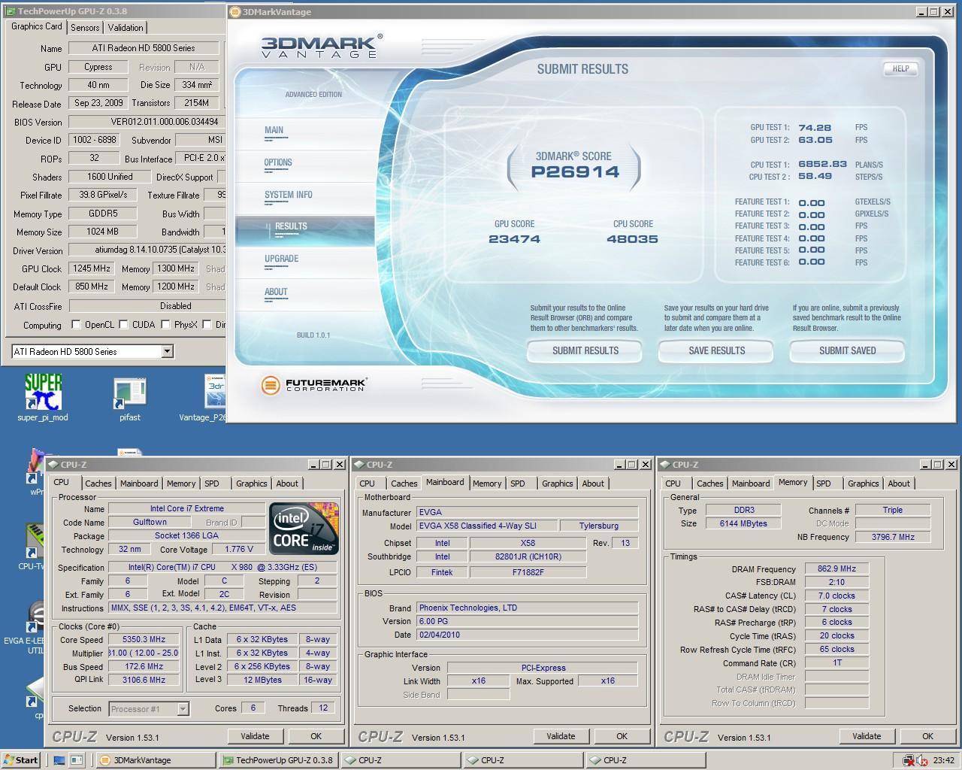Click the 3DMarkVantage title bar icon
This screenshot has width=962, height=770.
(235, 11)
